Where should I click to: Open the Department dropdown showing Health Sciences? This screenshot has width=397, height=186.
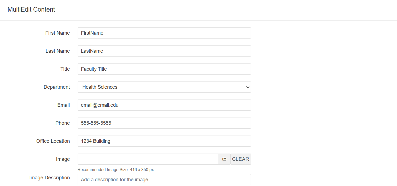(x=164, y=87)
